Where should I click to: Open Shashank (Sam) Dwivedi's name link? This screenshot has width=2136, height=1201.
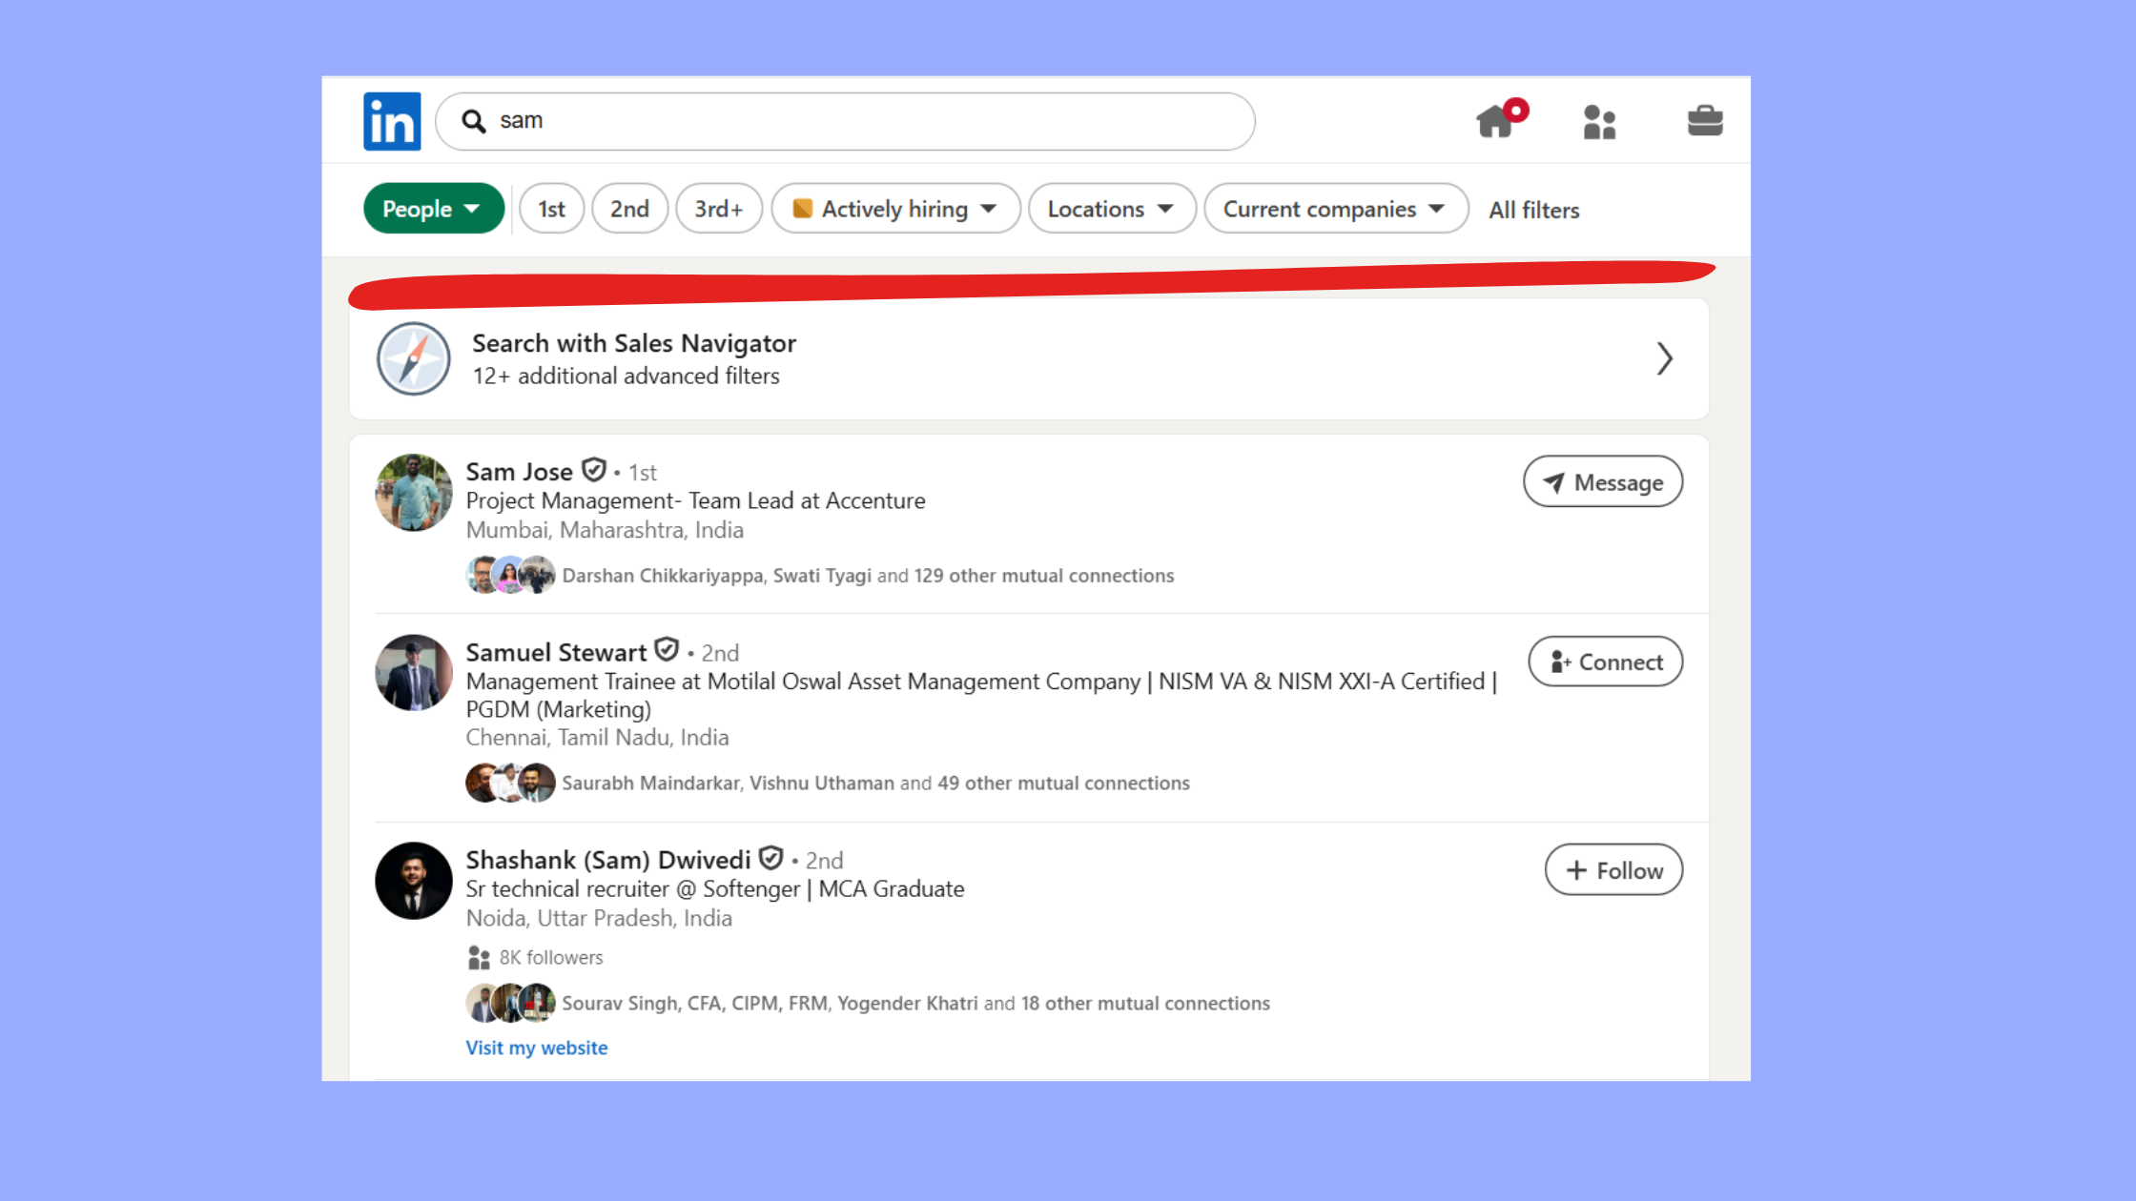pos(608,860)
